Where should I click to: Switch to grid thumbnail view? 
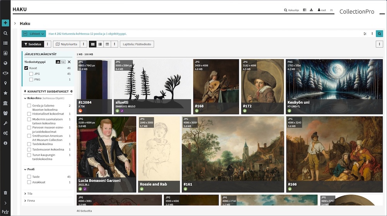point(92,44)
